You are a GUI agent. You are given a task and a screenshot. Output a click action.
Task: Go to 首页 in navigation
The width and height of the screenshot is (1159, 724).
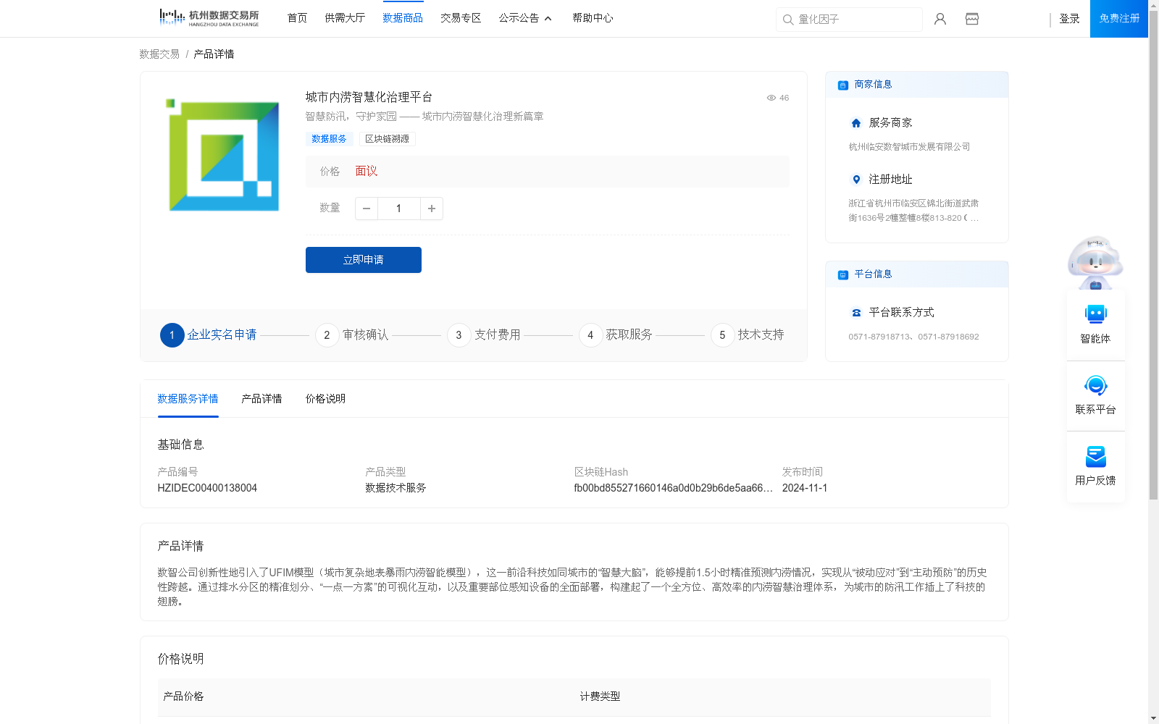tap(297, 18)
